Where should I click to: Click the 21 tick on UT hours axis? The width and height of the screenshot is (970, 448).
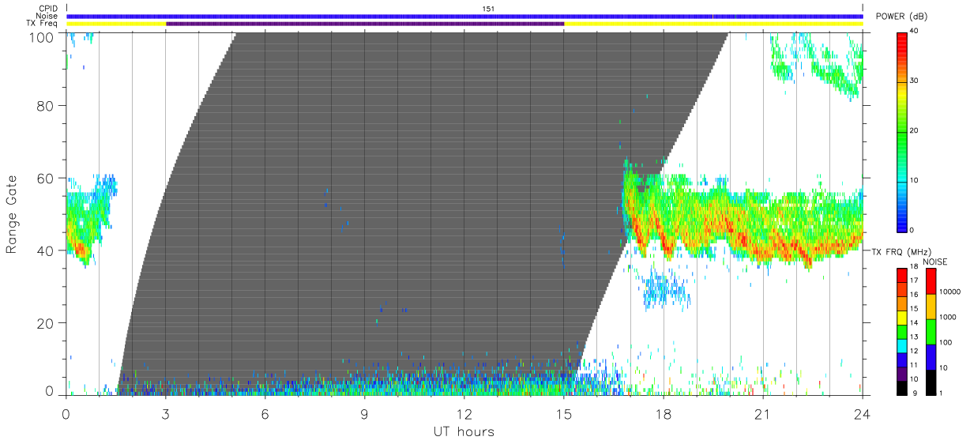(x=763, y=413)
